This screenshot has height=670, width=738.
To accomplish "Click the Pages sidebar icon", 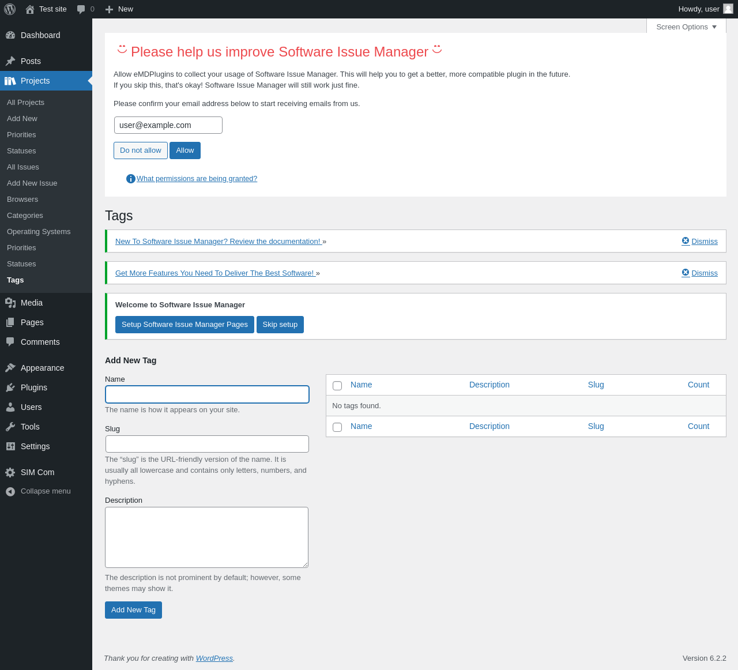I will tap(10, 322).
